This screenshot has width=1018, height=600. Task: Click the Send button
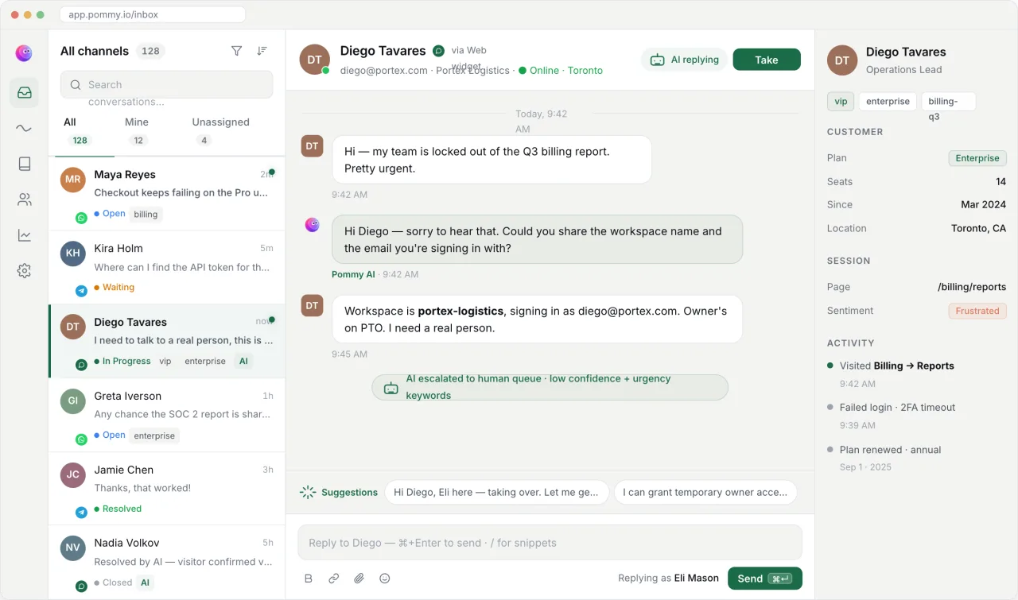(x=765, y=579)
